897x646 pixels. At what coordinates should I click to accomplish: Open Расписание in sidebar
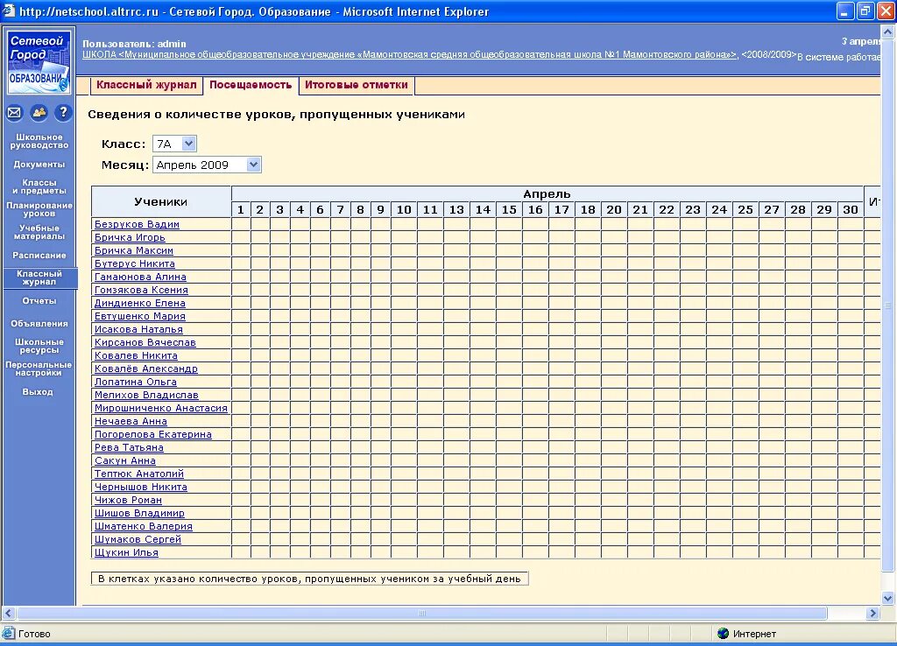[39, 255]
